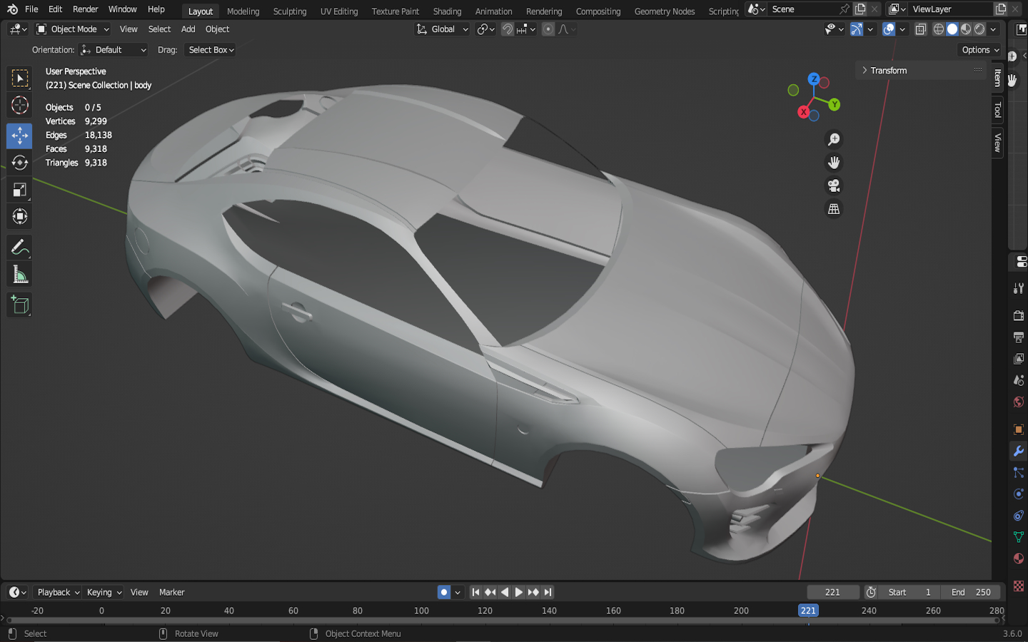Open Scene properties tab

(x=1019, y=380)
